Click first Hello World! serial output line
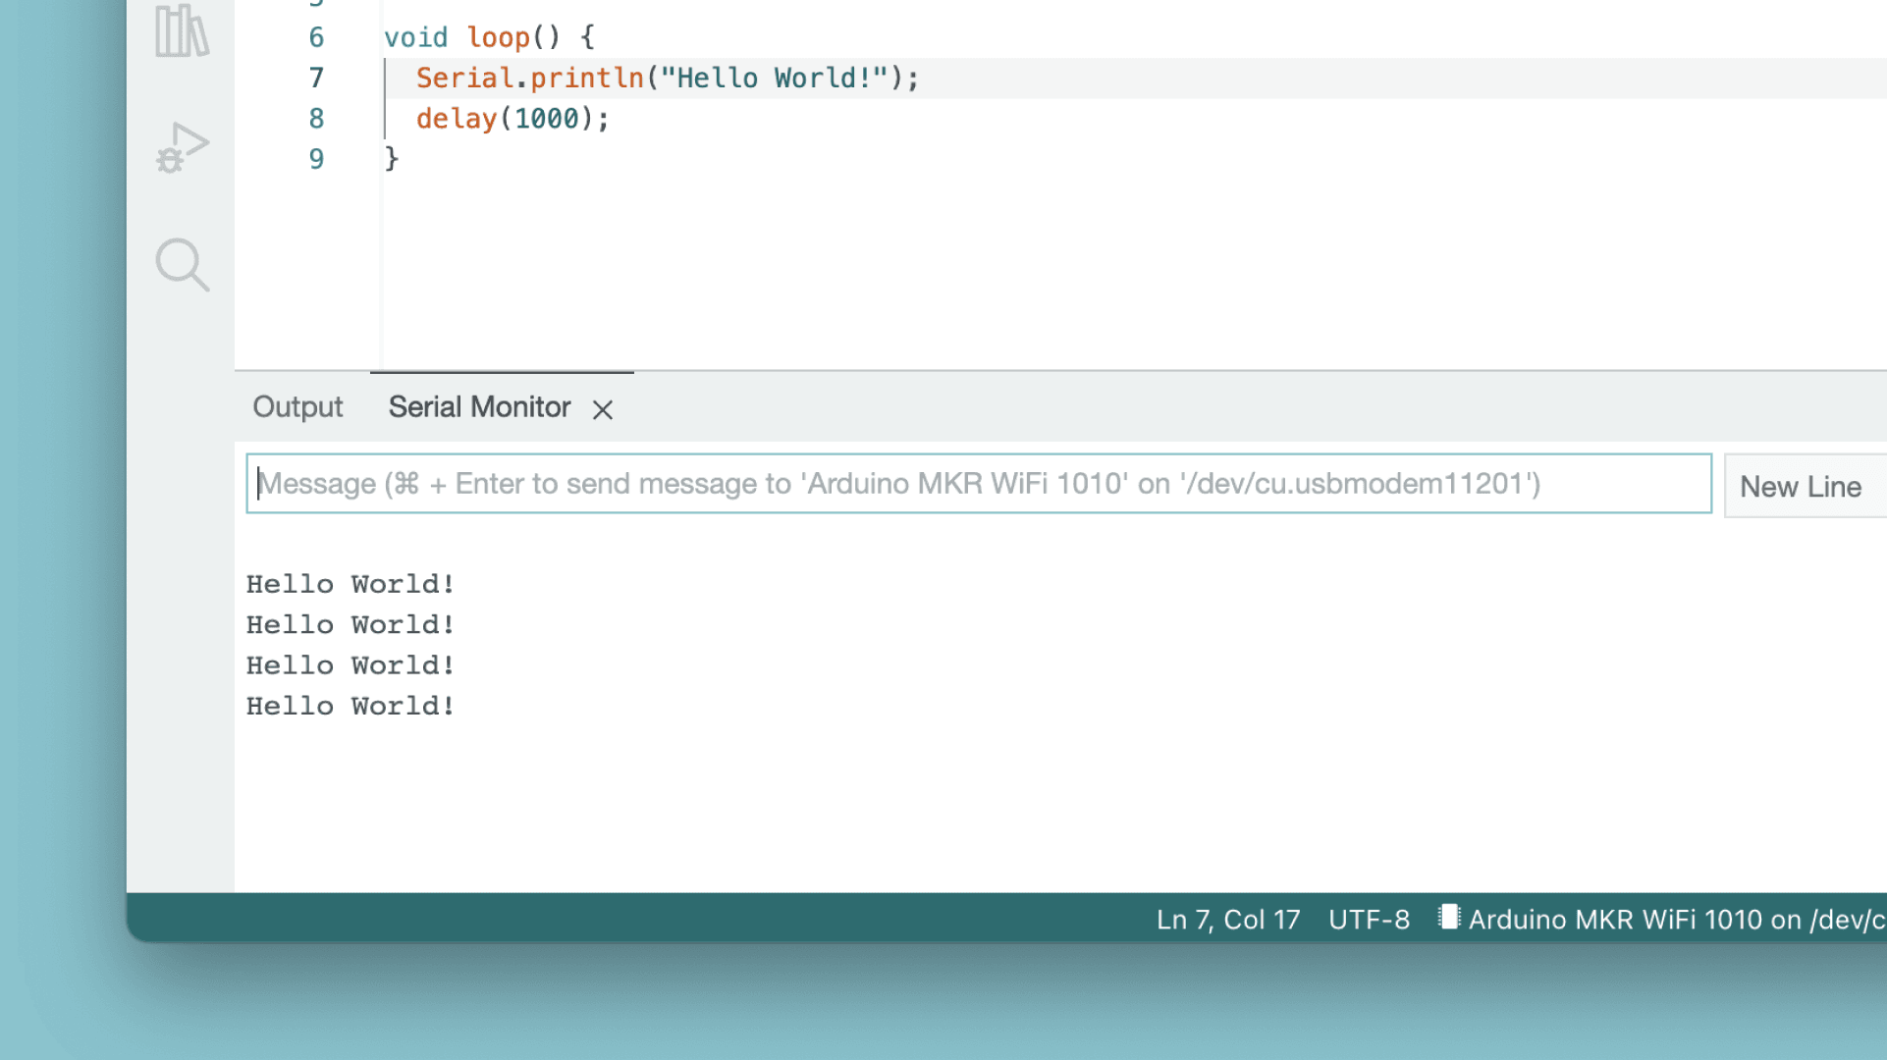Screen dimensions: 1887x1060 tap(350, 584)
